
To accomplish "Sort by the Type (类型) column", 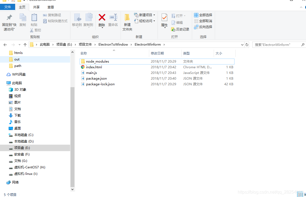I will pos(186,53).
